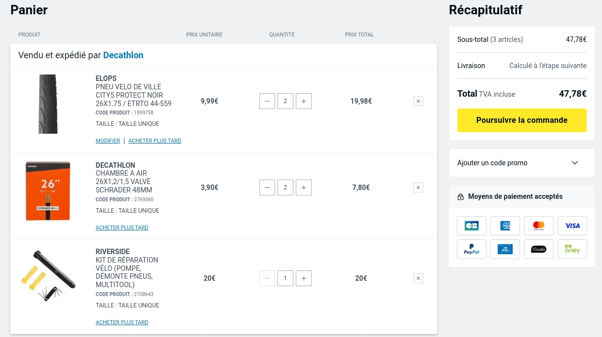Increase repair kit quantity with plus
Screen dimensions: 602x337
(x=303, y=278)
